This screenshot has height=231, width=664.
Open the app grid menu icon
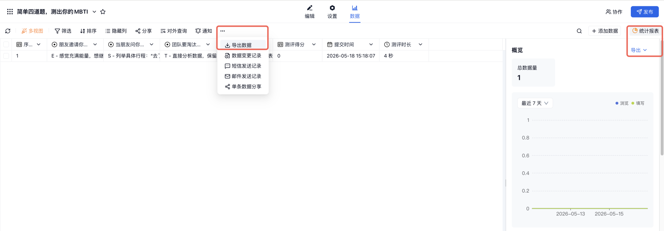[x=10, y=12]
